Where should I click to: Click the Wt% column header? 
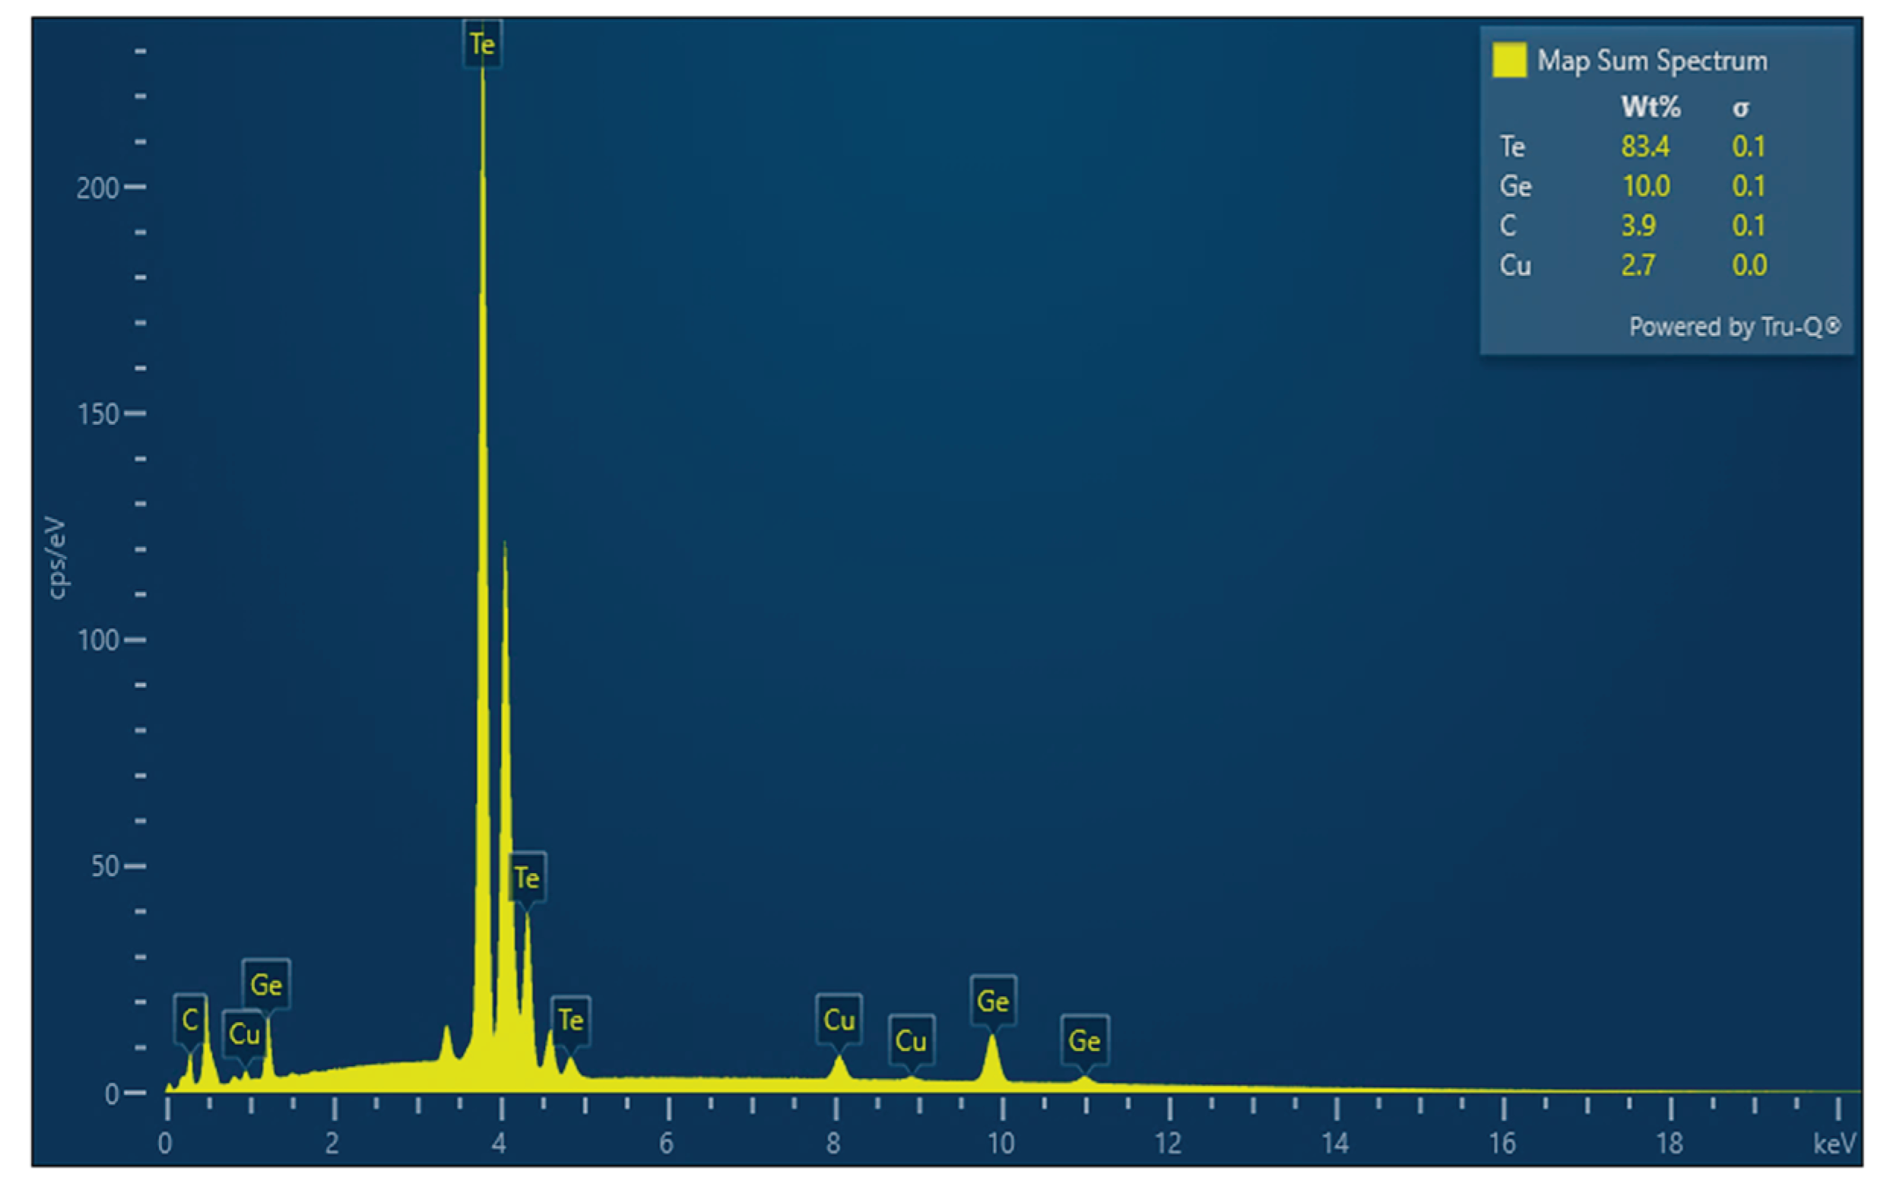[x=1651, y=106]
